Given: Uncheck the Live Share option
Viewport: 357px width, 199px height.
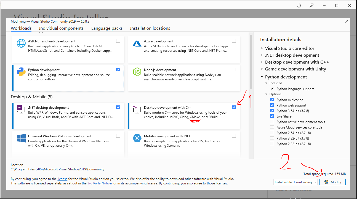Looking at the screenshot, I should coord(272,116).
